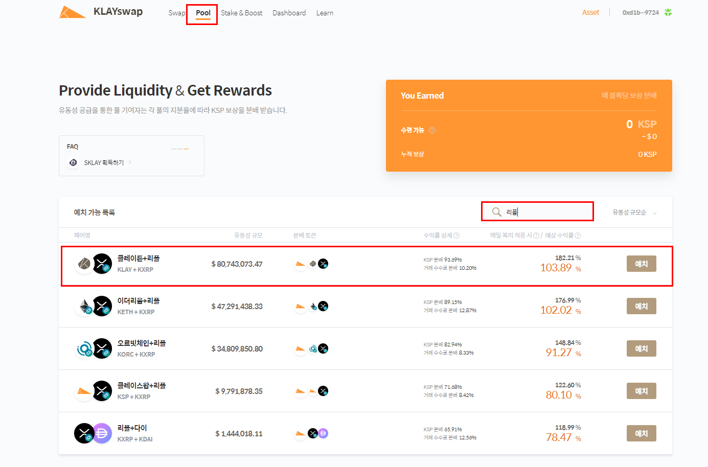Switch to Stake & Boost tab
This screenshot has height=467, width=708.
point(241,13)
